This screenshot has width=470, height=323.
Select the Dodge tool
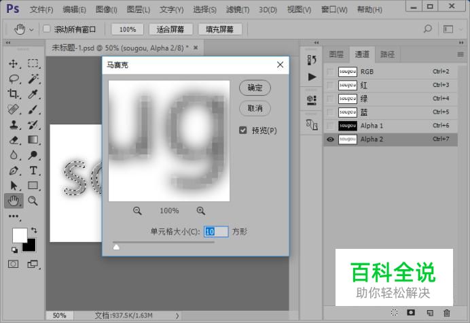click(x=33, y=155)
